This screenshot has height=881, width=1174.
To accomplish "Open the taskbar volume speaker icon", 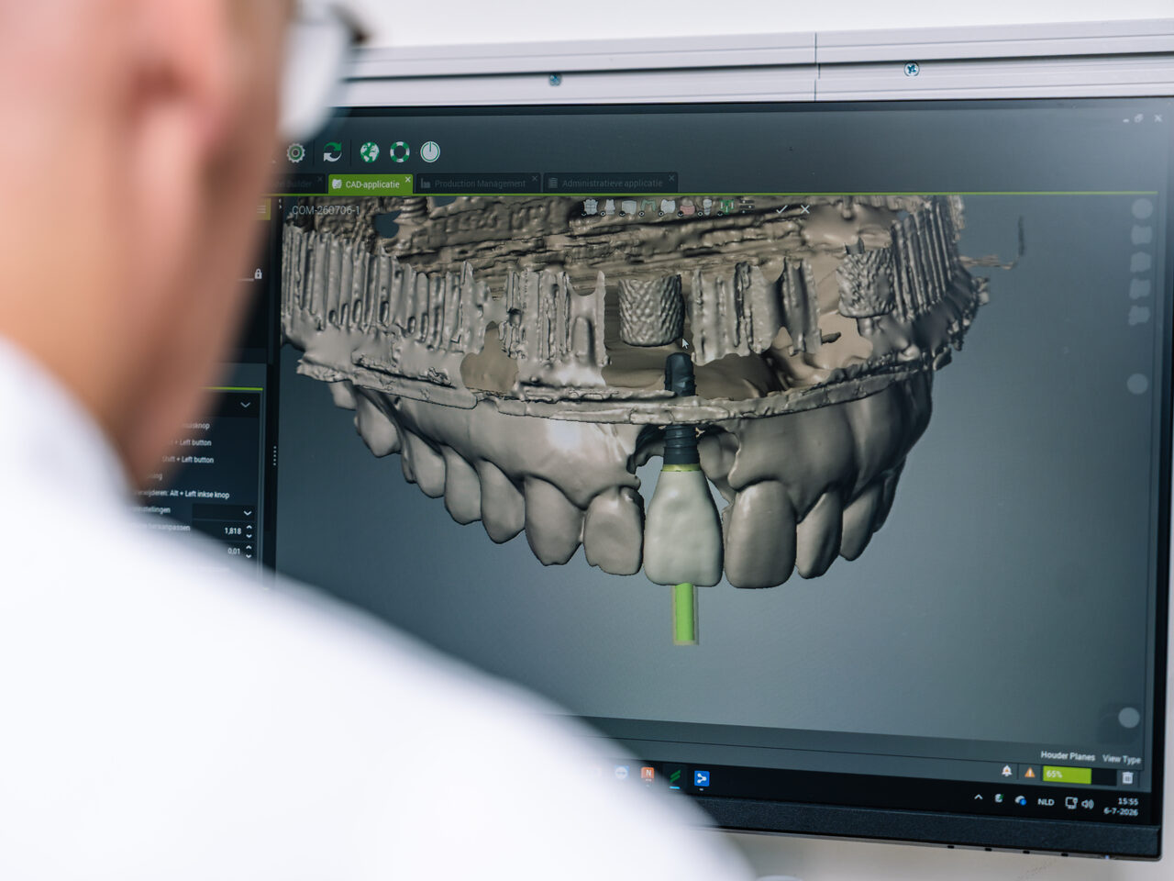I will pyautogui.click(x=1088, y=804).
